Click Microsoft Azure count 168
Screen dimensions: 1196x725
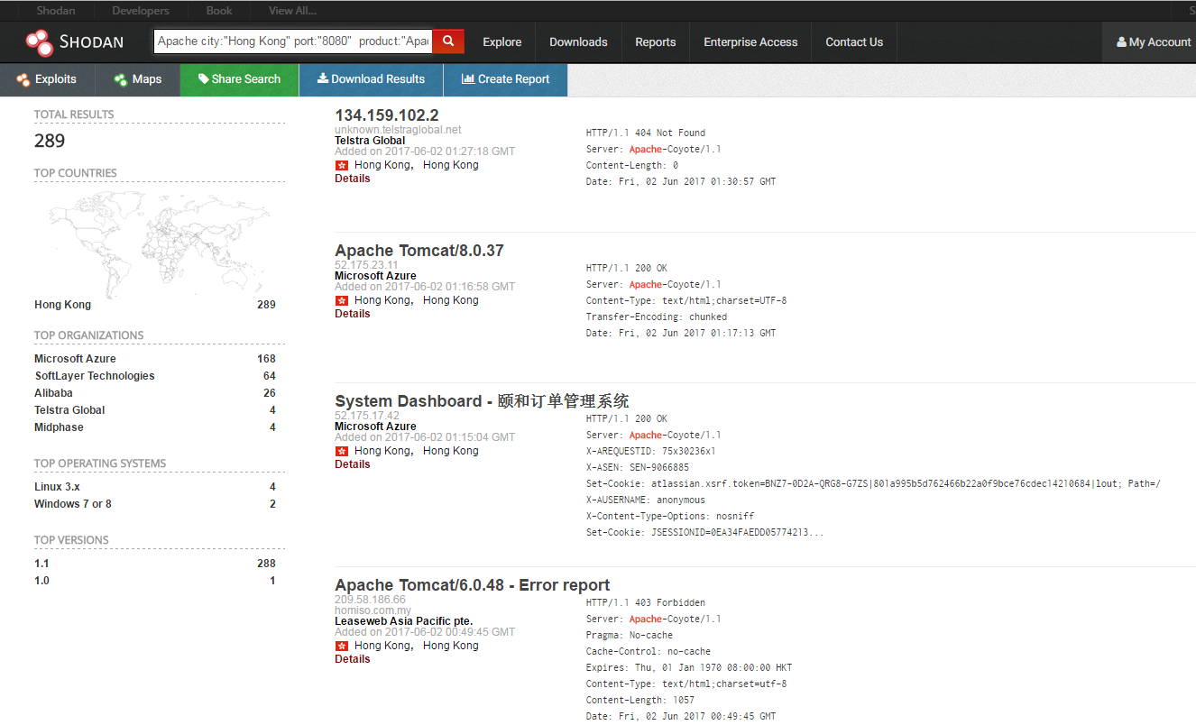(266, 359)
